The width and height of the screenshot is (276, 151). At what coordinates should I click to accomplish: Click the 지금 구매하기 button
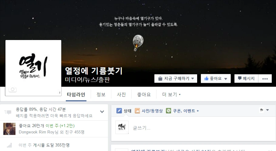point(176,79)
